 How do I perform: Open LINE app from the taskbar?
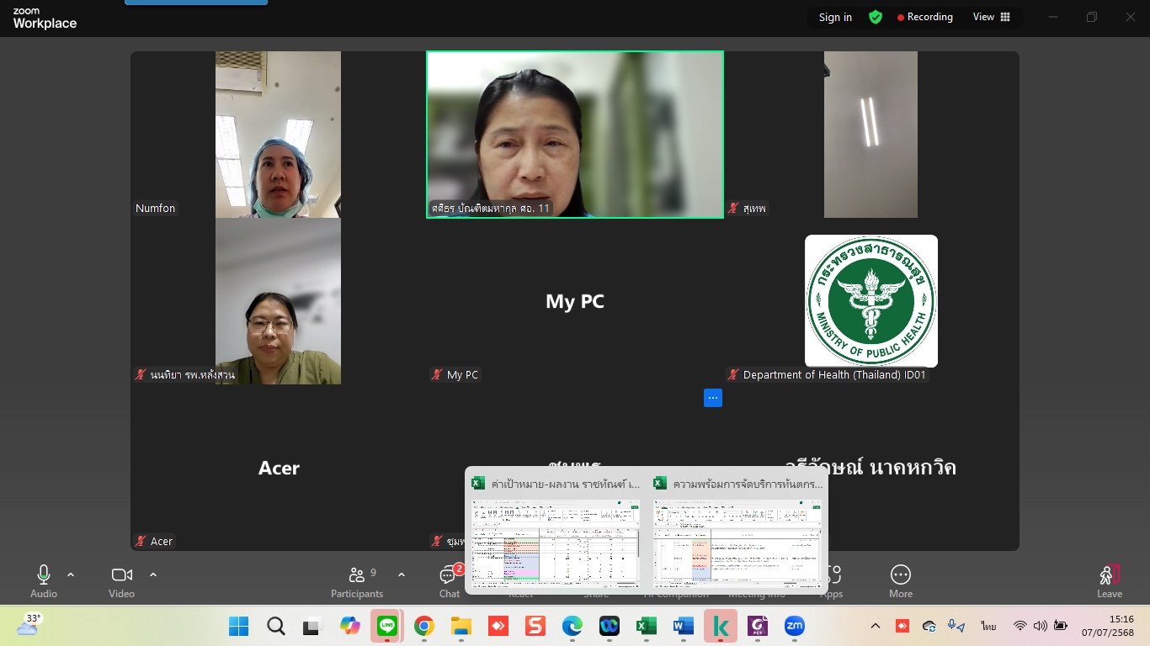(387, 626)
